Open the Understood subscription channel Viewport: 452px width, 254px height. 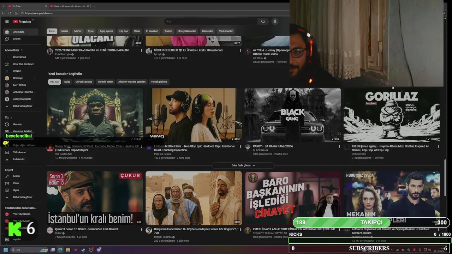[20, 57]
